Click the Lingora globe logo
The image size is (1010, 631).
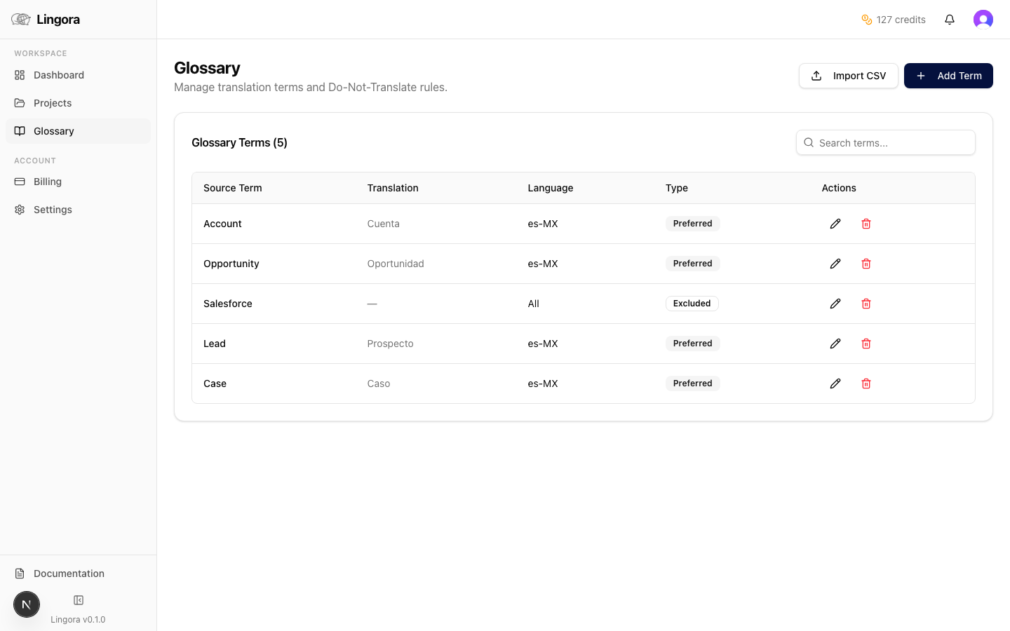coord(20,19)
